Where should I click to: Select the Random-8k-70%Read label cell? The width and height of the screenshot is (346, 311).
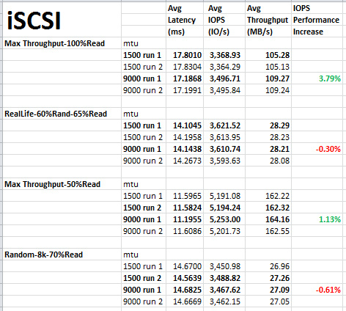[x=62, y=255]
